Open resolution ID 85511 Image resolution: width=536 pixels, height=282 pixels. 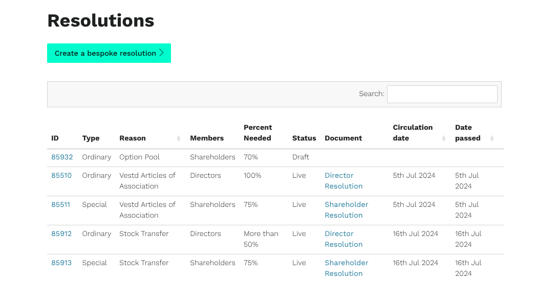tap(60, 204)
